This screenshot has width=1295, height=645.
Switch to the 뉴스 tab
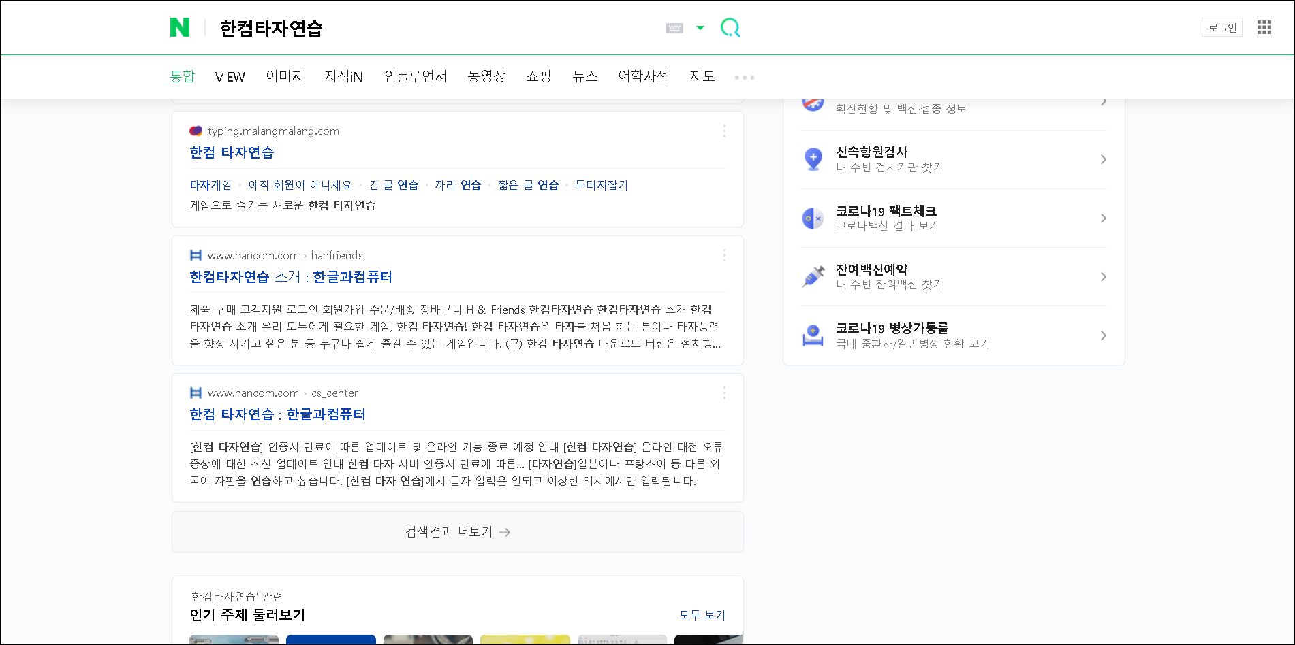coord(584,76)
